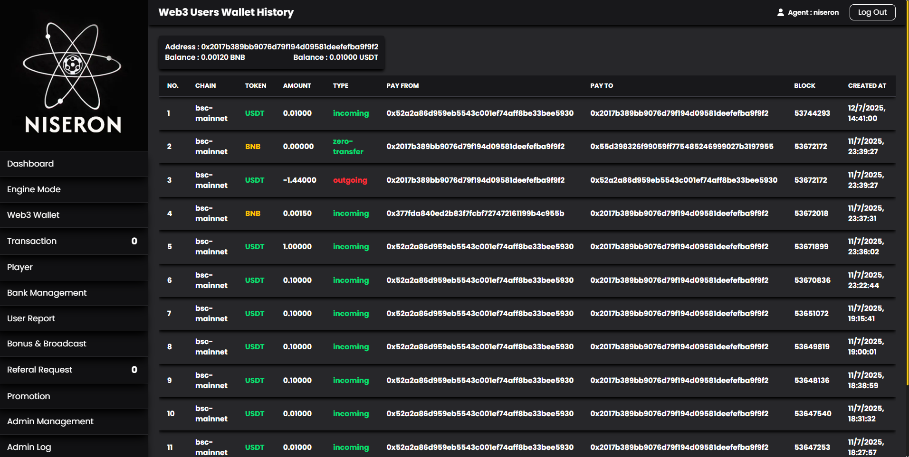Click the PAY TO column header

point(602,85)
